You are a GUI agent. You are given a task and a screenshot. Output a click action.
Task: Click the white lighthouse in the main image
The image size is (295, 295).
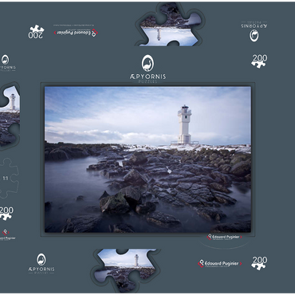click(184, 124)
